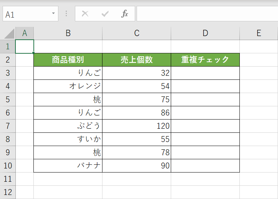Click the バナナ cell
278x199 pixels.
click(68, 166)
